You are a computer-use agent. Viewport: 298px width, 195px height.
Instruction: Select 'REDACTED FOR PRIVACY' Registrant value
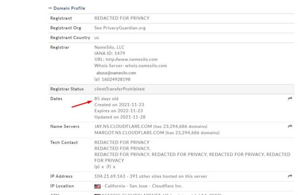122,18
